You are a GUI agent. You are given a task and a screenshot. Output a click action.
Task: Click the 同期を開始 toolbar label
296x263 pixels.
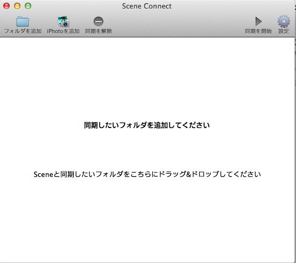click(258, 31)
